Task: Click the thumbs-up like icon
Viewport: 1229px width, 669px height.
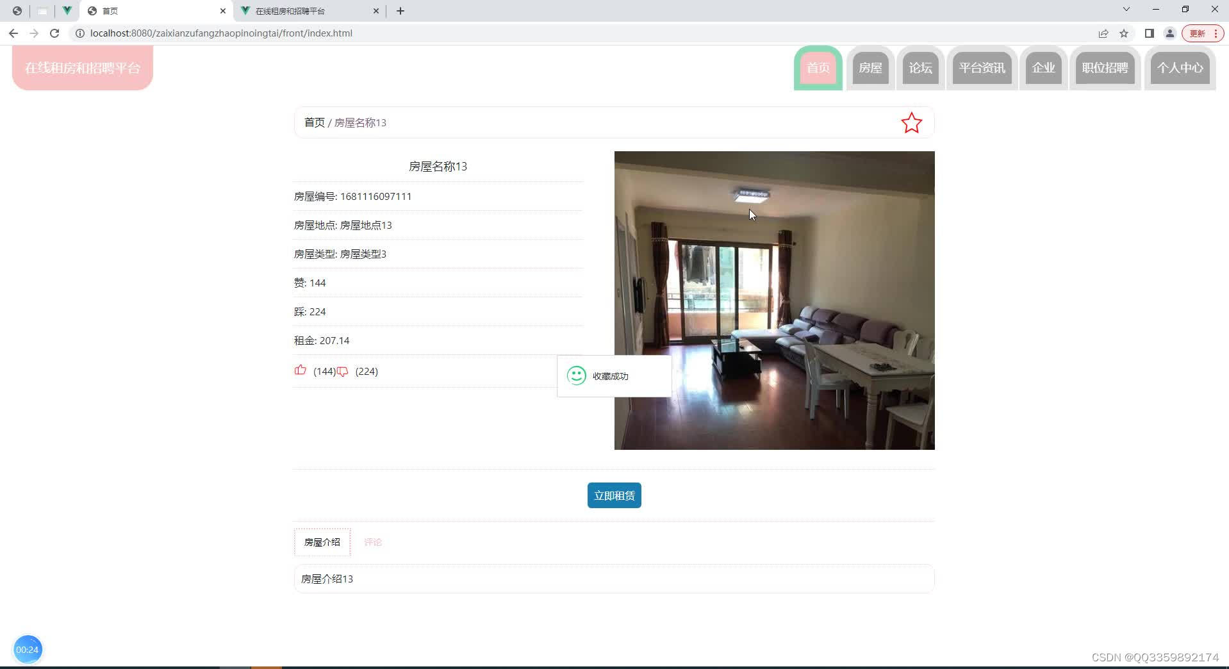Action: [x=300, y=370]
